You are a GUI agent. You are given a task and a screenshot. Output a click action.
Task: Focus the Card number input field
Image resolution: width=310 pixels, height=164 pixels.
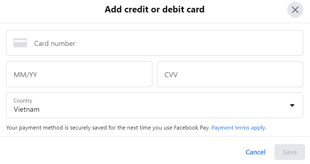[154, 43]
